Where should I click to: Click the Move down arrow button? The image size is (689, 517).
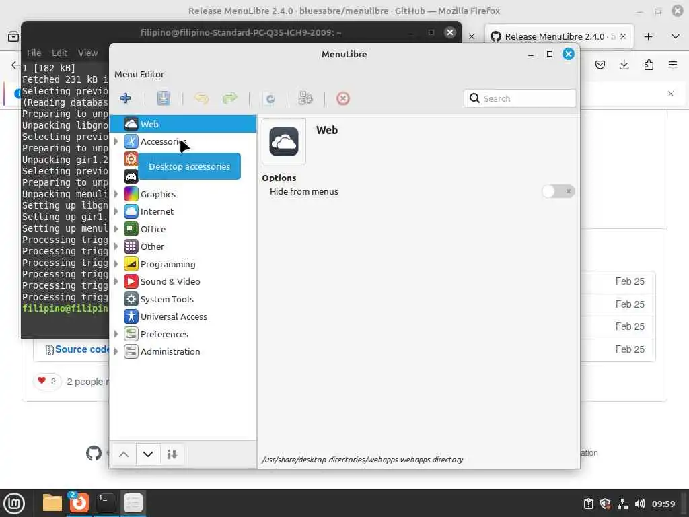(x=148, y=454)
